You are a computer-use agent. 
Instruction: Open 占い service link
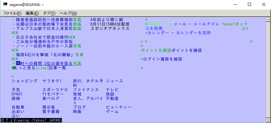[x=16, y=116]
